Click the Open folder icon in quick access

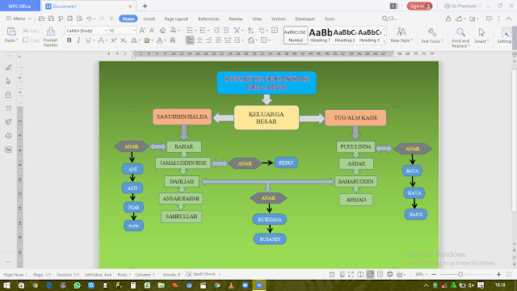(x=41, y=19)
